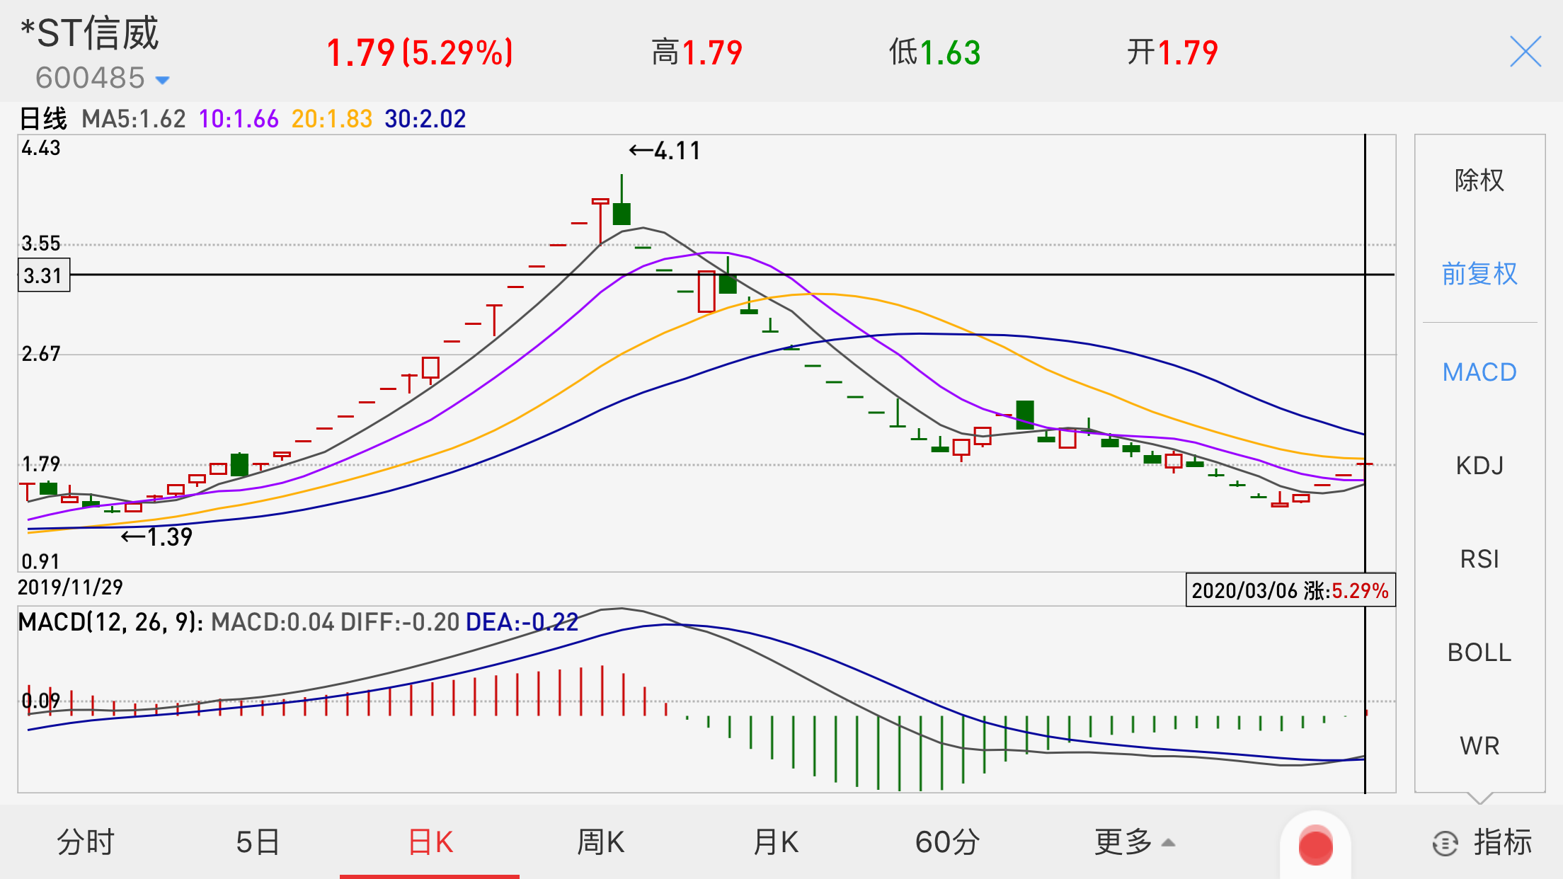Select the RSI indicator
1563x879 pixels.
[x=1479, y=559]
